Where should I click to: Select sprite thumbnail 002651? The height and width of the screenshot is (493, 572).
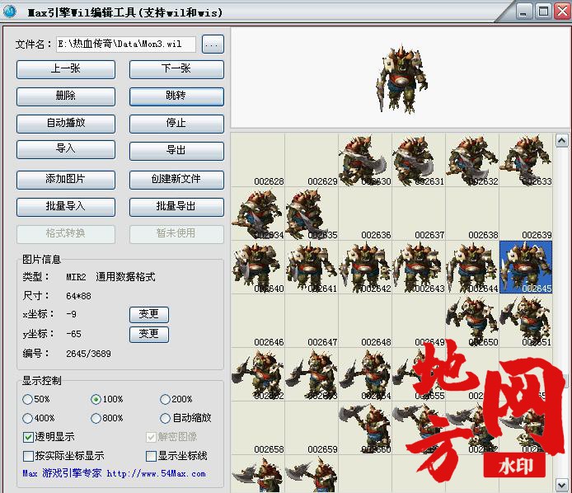tap(526, 321)
